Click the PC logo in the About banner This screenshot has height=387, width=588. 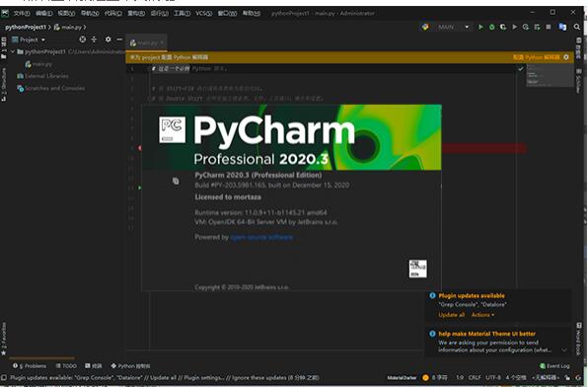coord(172,130)
